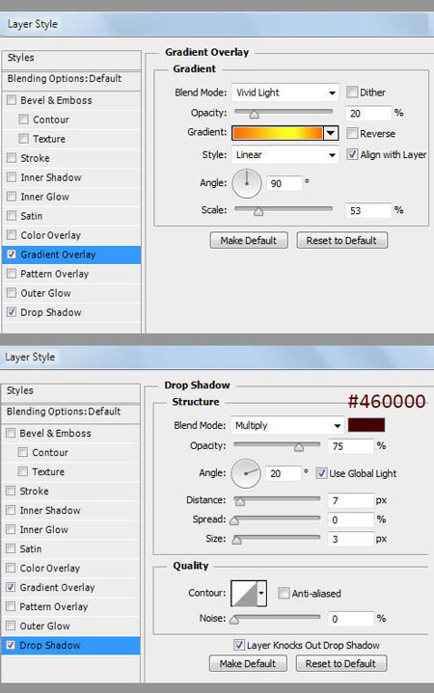This screenshot has width=434, height=693.
Task: Click Reset to Default in Gradient Overlay dialog
Action: (x=341, y=240)
